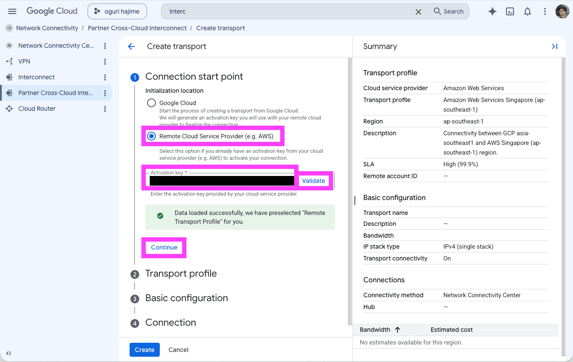Select the Google Cloud initialization location
Screen dimensions: 573x362
click(151, 103)
